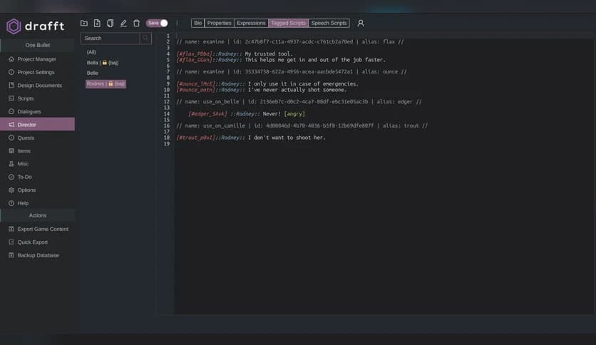Screen dimensions: 596x345
Task: Select the Belle character entry
Action: tap(93, 73)
